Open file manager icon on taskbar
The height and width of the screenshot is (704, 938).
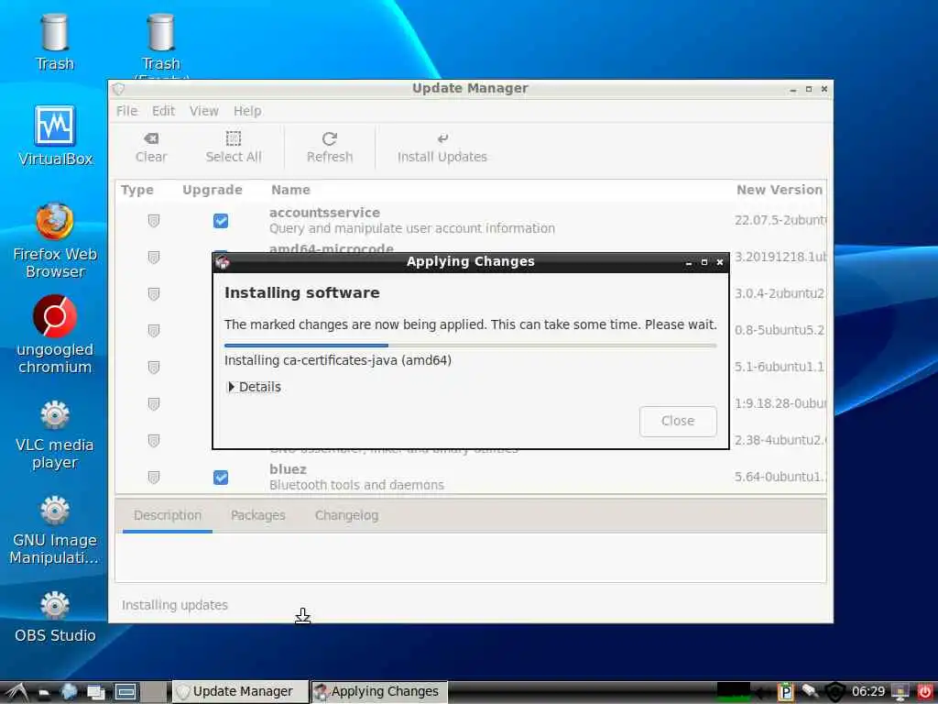(x=44, y=693)
